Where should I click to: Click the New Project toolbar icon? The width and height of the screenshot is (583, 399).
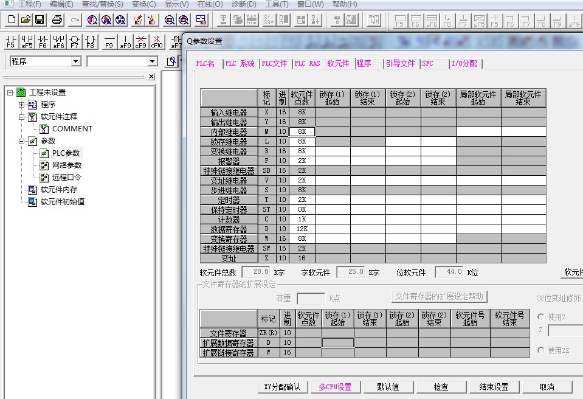point(12,20)
